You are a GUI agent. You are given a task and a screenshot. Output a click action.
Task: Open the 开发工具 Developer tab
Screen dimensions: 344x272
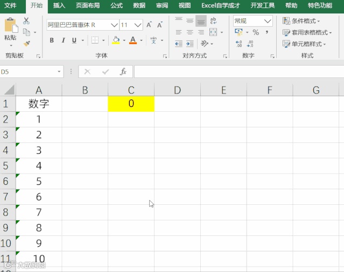point(263,5)
